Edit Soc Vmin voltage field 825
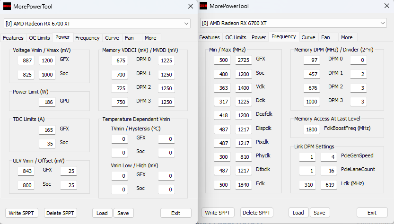Viewport: 394px width, 224px height. (x=26, y=74)
